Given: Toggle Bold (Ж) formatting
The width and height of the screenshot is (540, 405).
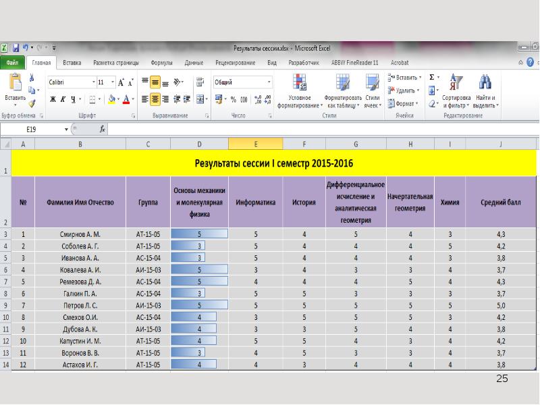Looking at the screenshot, I should point(52,99).
